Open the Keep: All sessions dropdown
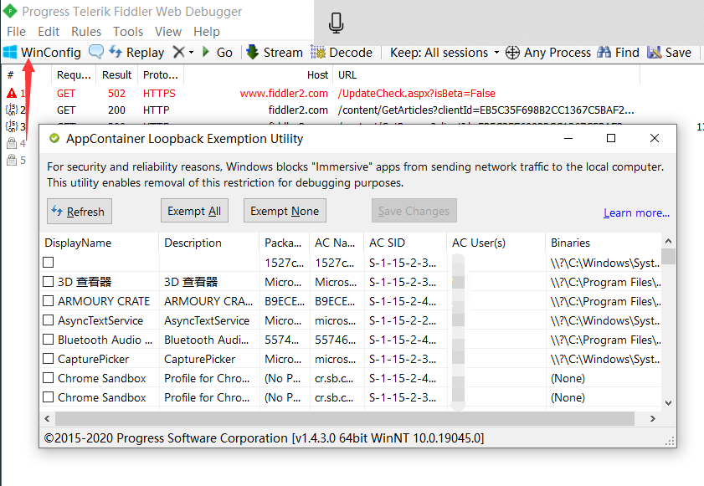Screen dimensions: 704x486 point(444,53)
